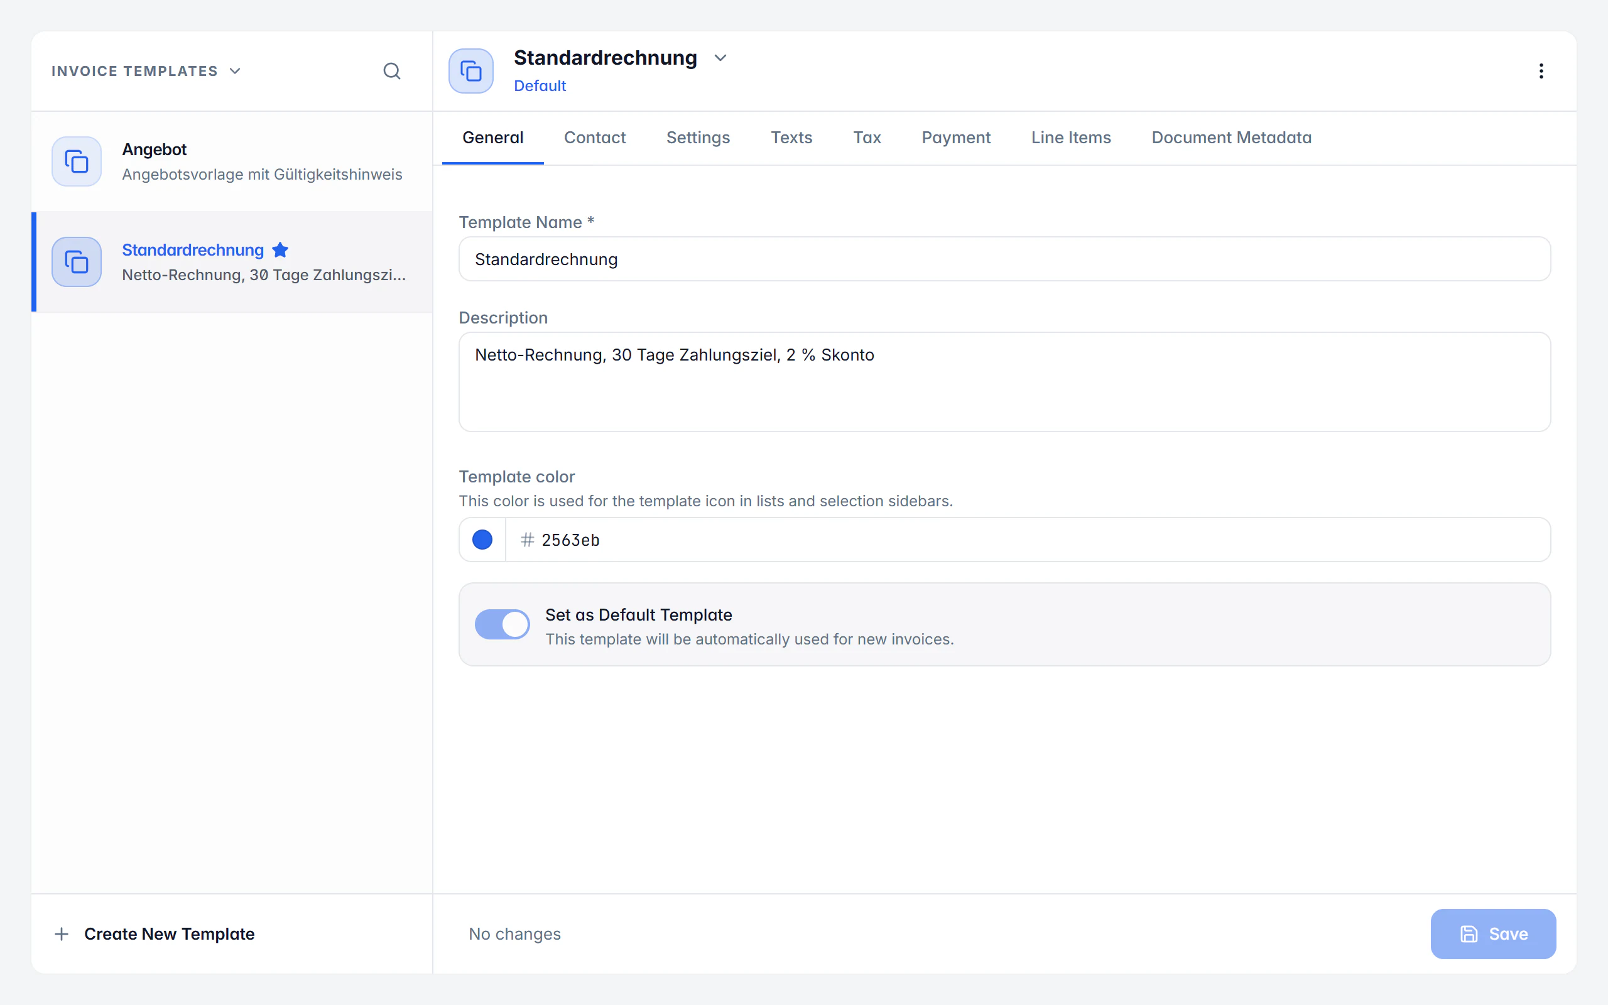Screen dimensions: 1608x1005
Task: Open the blue template color swatch
Action: pyautogui.click(x=482, y=540)
